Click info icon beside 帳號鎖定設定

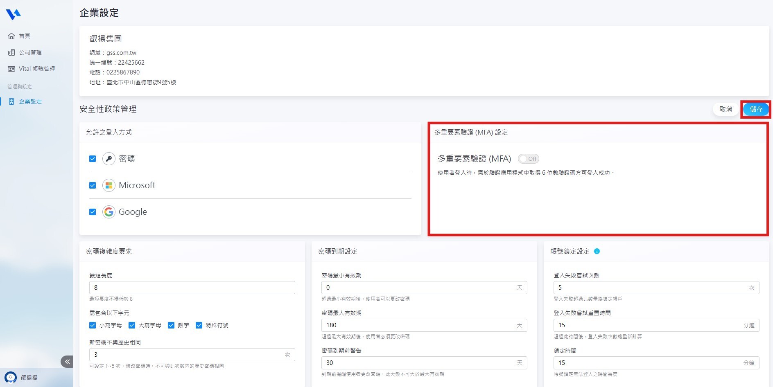[597, 251]
